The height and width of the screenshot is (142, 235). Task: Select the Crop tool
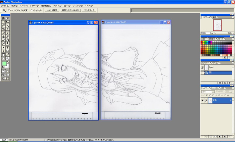click(3, 29)
